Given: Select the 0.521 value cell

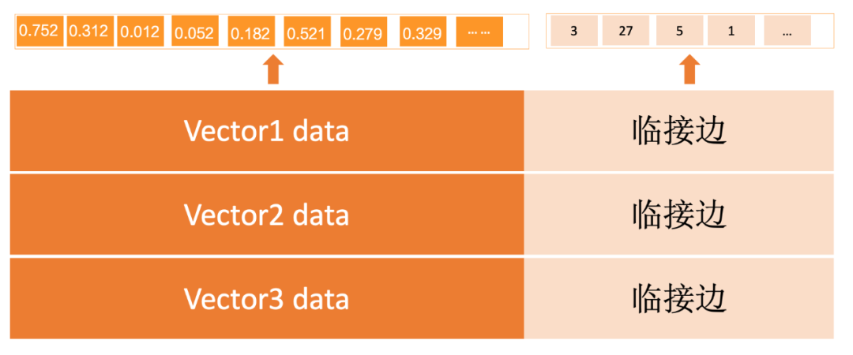Looking at the screenshot, I should click(307, 31).
